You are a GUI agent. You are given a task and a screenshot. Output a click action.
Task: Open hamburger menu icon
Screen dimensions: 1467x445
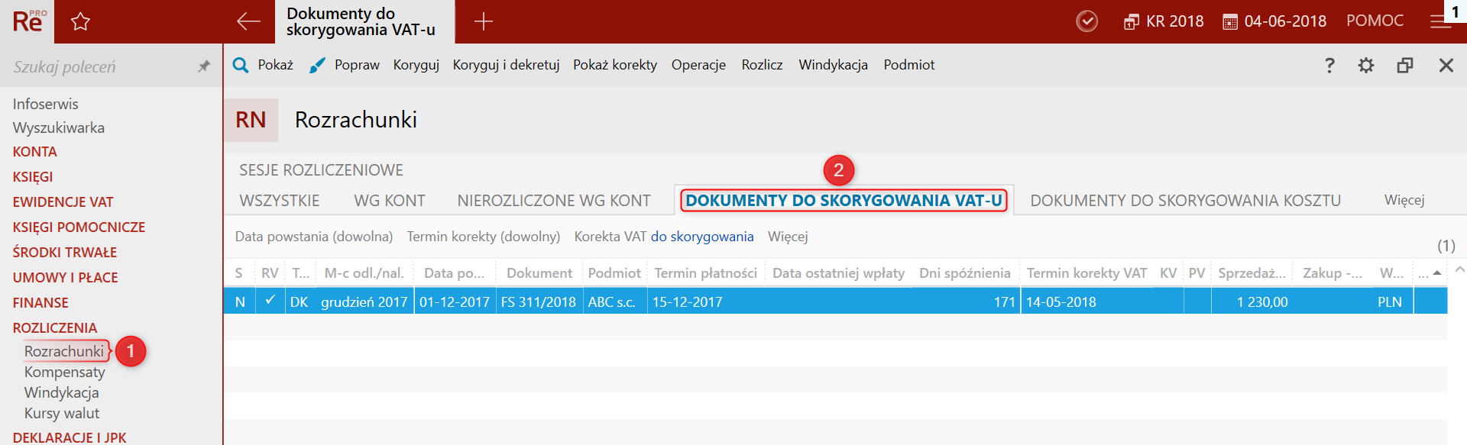coord(1440,22)
